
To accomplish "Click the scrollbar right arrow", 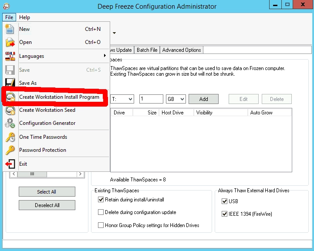I will [80, 174].
